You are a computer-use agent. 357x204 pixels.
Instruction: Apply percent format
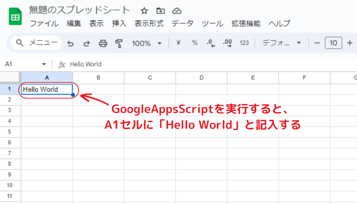click(x=195, y=43)
